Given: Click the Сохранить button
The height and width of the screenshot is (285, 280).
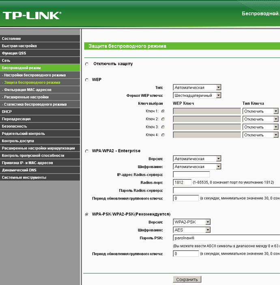Looking at the screenshot, I should pos(187,279).
